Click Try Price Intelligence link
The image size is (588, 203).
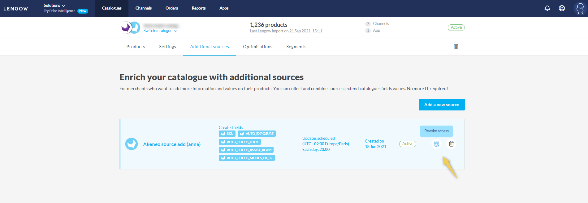point(59,11)
